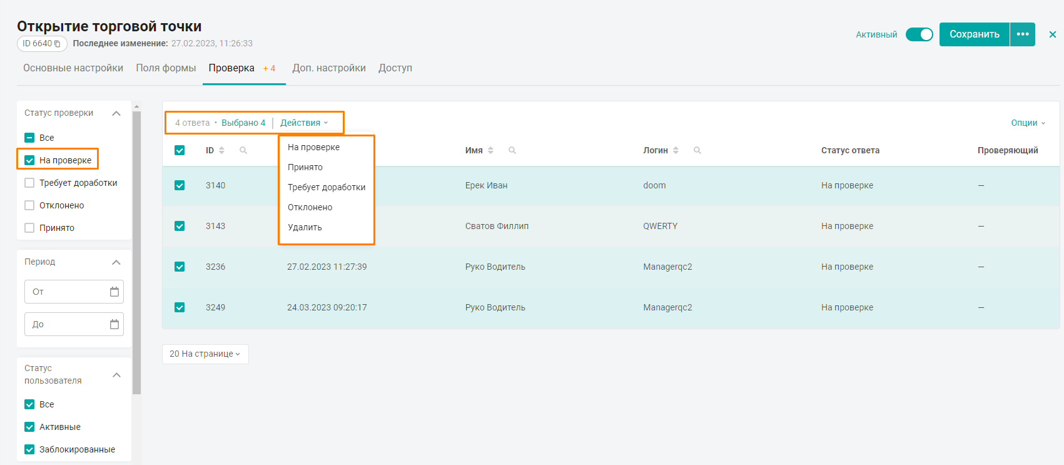Click the Проверяющий column header

click(1008, 150)
